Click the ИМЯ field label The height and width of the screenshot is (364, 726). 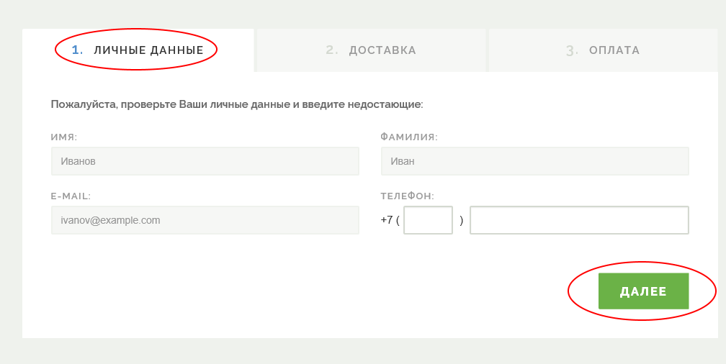click(x=64, y=137)
